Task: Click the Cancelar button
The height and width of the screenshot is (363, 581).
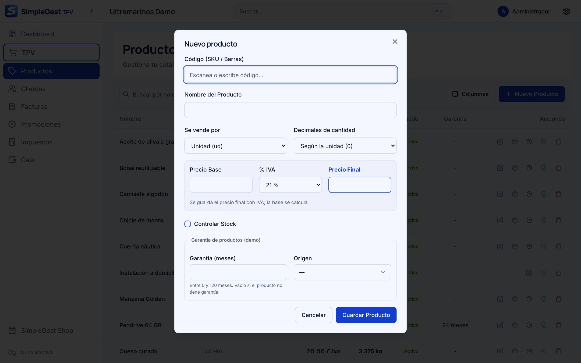Action: 313,315
